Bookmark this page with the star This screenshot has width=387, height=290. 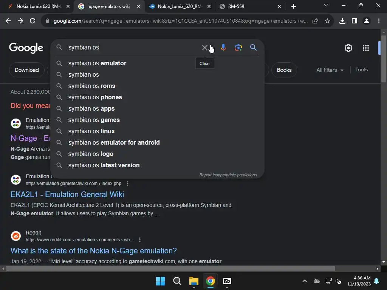click(x=327, y=21)
